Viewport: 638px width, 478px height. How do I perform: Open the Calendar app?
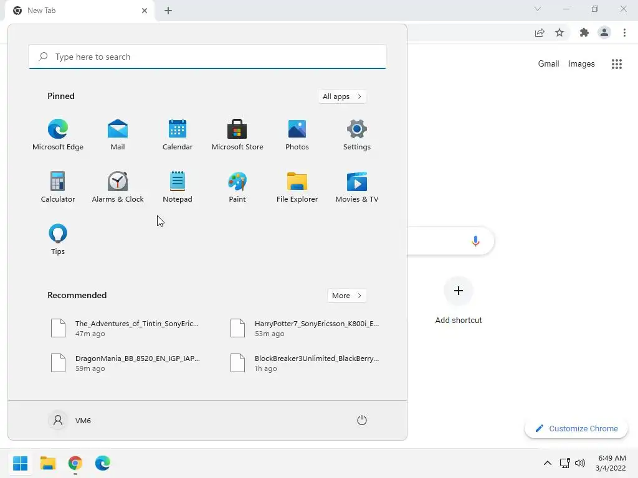click(x=178, y=135)
